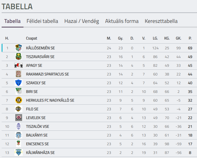Click the Apagy SE team logo

click(x=19, y=65)
